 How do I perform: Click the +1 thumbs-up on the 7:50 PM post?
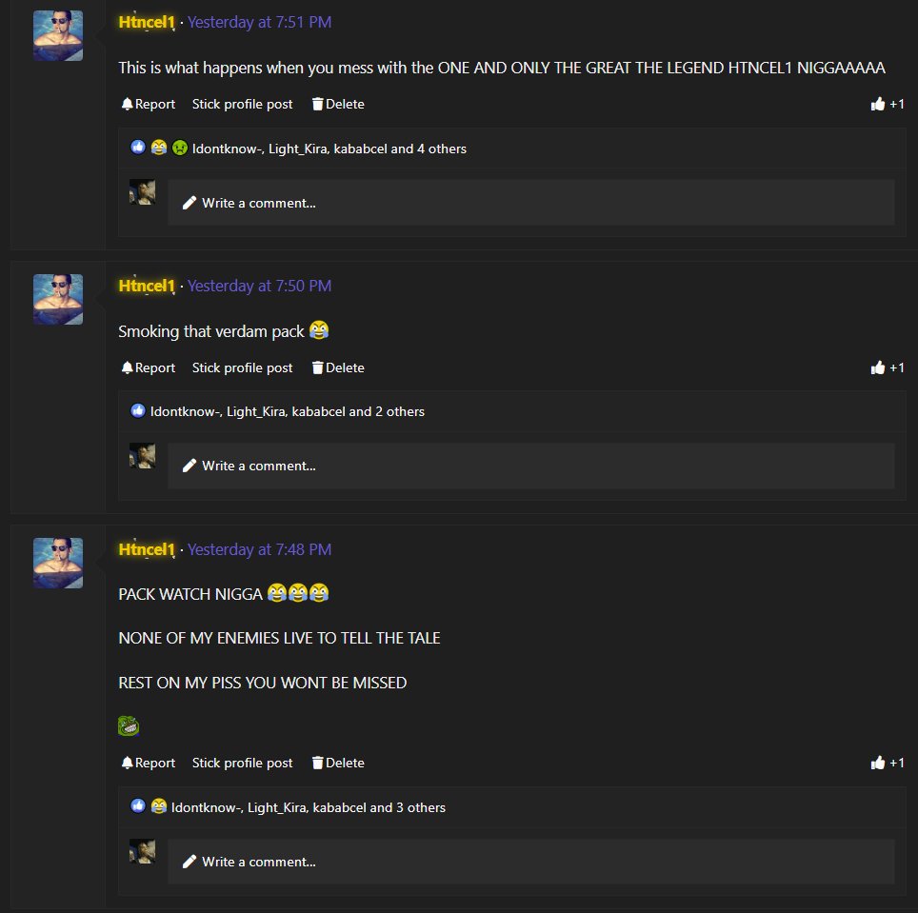coord(887,367)
